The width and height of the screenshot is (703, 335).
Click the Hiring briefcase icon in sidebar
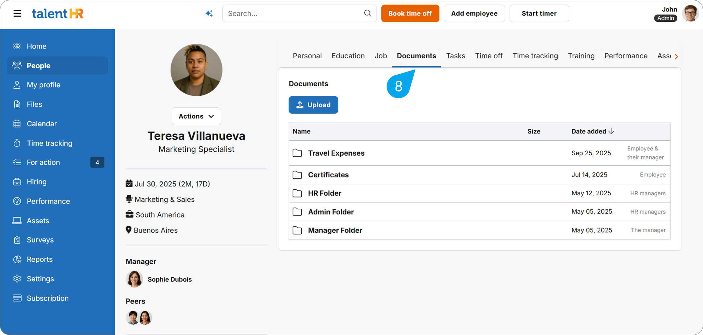tap(17, 182)
